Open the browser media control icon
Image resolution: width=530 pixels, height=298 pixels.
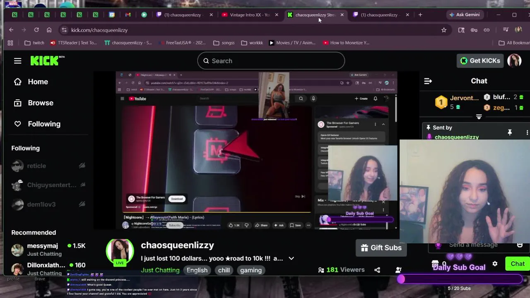tap(506, 30)
